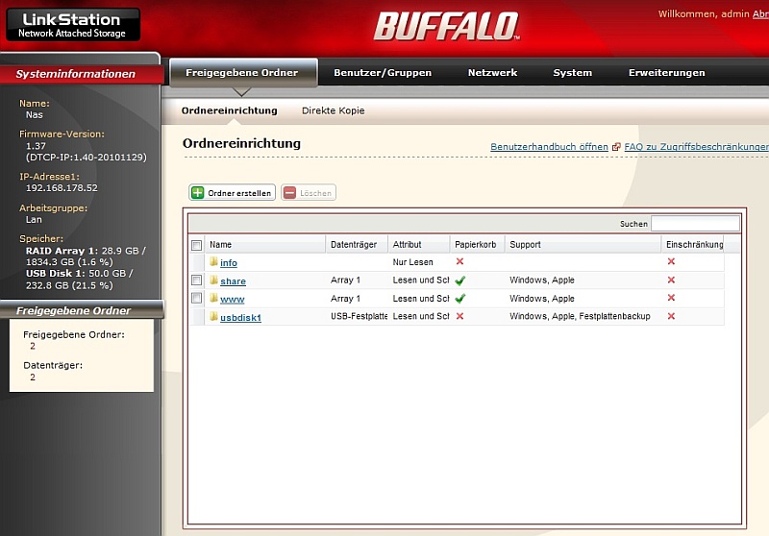Viewport: 769px width, 536px height.
Task: Click the folder icon beside usbdisk1
Action: coord(213,317)
